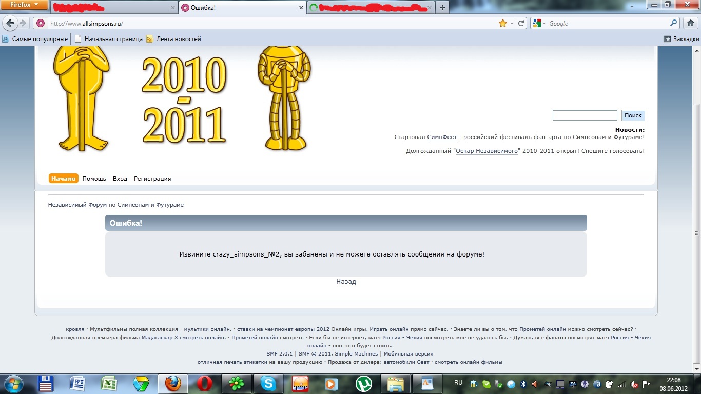Screen dimensions: 701x394
Task: Close the first redacted tab
Action: [x=172, y=8]
